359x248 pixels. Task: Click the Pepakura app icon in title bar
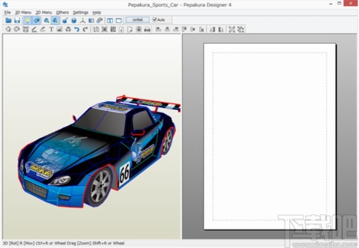pyautogui.click(x=5, y=4)
